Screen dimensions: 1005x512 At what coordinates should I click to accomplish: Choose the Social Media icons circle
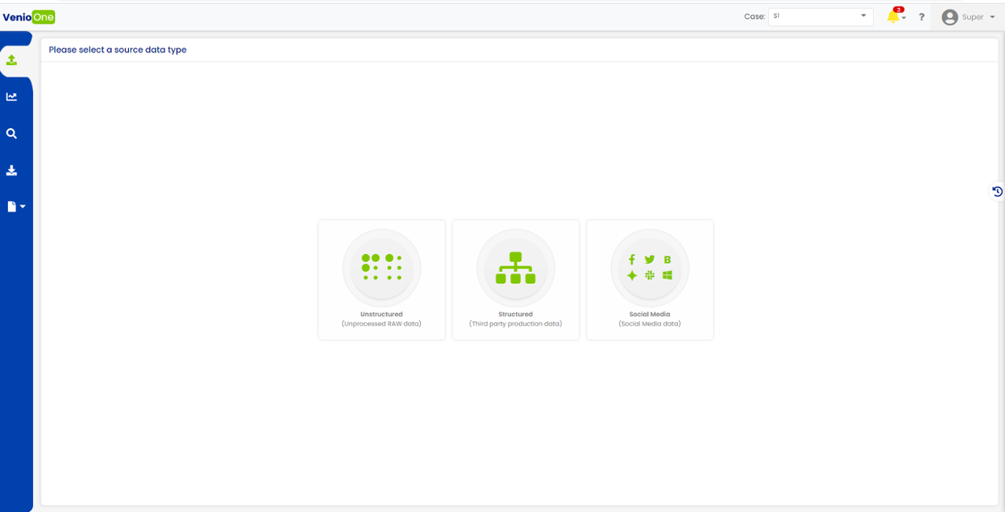(649, 268)
